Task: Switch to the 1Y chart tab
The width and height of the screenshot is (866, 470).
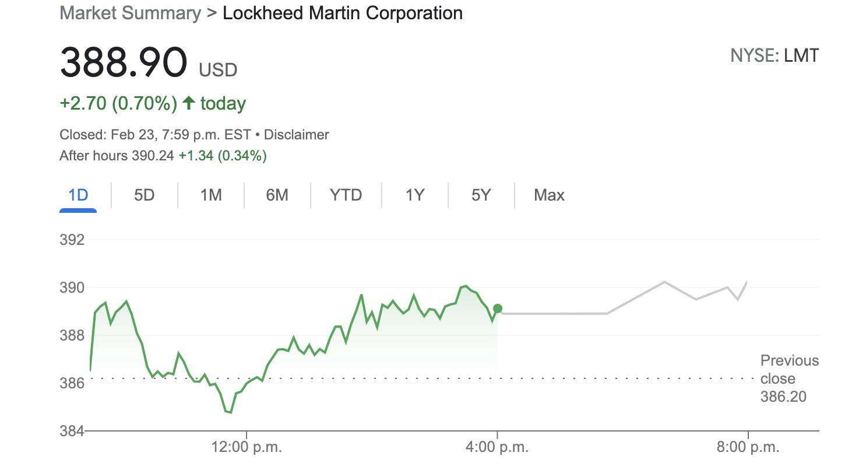Action: tap(415, 195)
